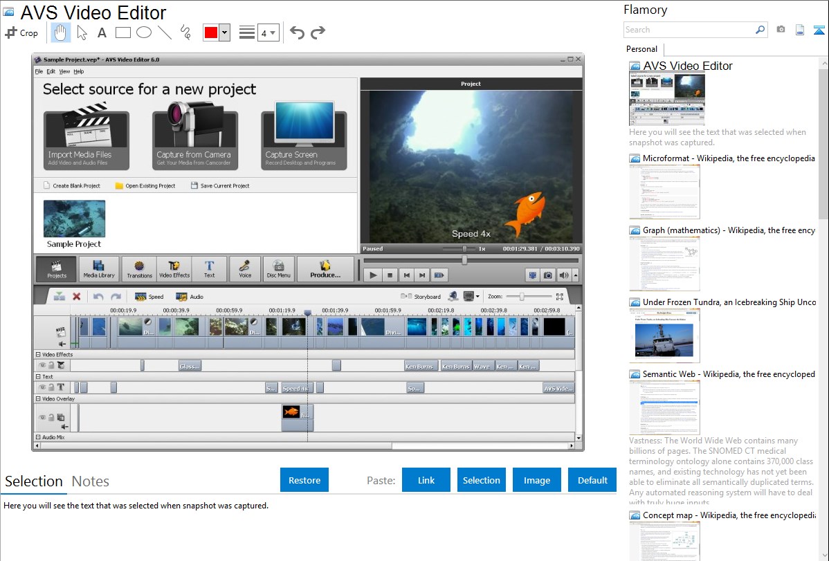Viewport: 829px width, 561px height.
Task: Toggle the eye icon on Video Overlay track
Action: pyautogui.click(x=42, y=417)
